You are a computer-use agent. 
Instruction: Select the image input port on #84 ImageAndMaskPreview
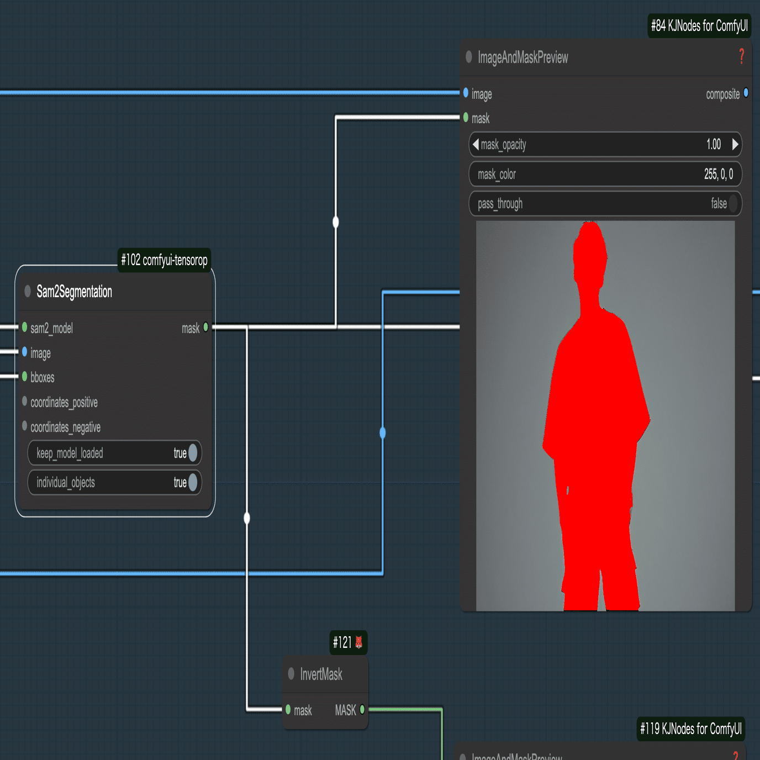[x=466, y=93]
